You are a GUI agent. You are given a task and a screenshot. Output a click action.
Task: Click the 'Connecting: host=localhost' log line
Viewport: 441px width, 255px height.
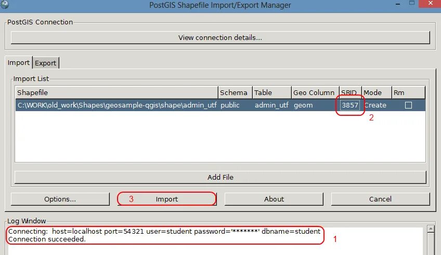click(x=164, y=232)
